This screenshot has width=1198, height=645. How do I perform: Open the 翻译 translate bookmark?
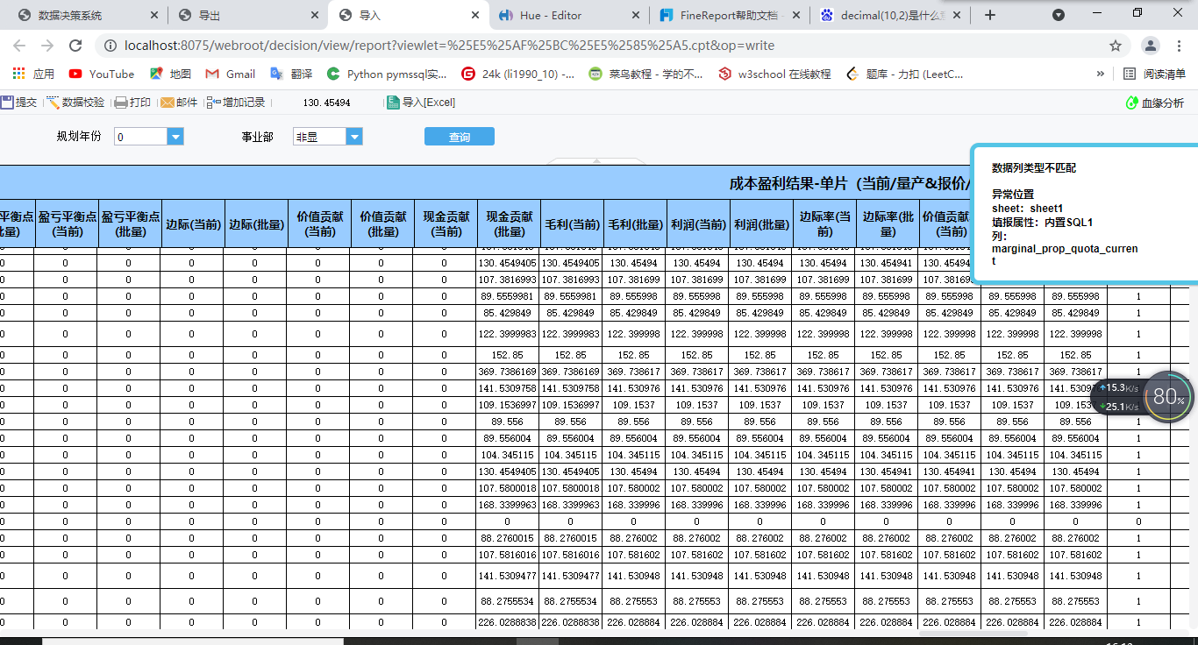(x=291, y=74)
